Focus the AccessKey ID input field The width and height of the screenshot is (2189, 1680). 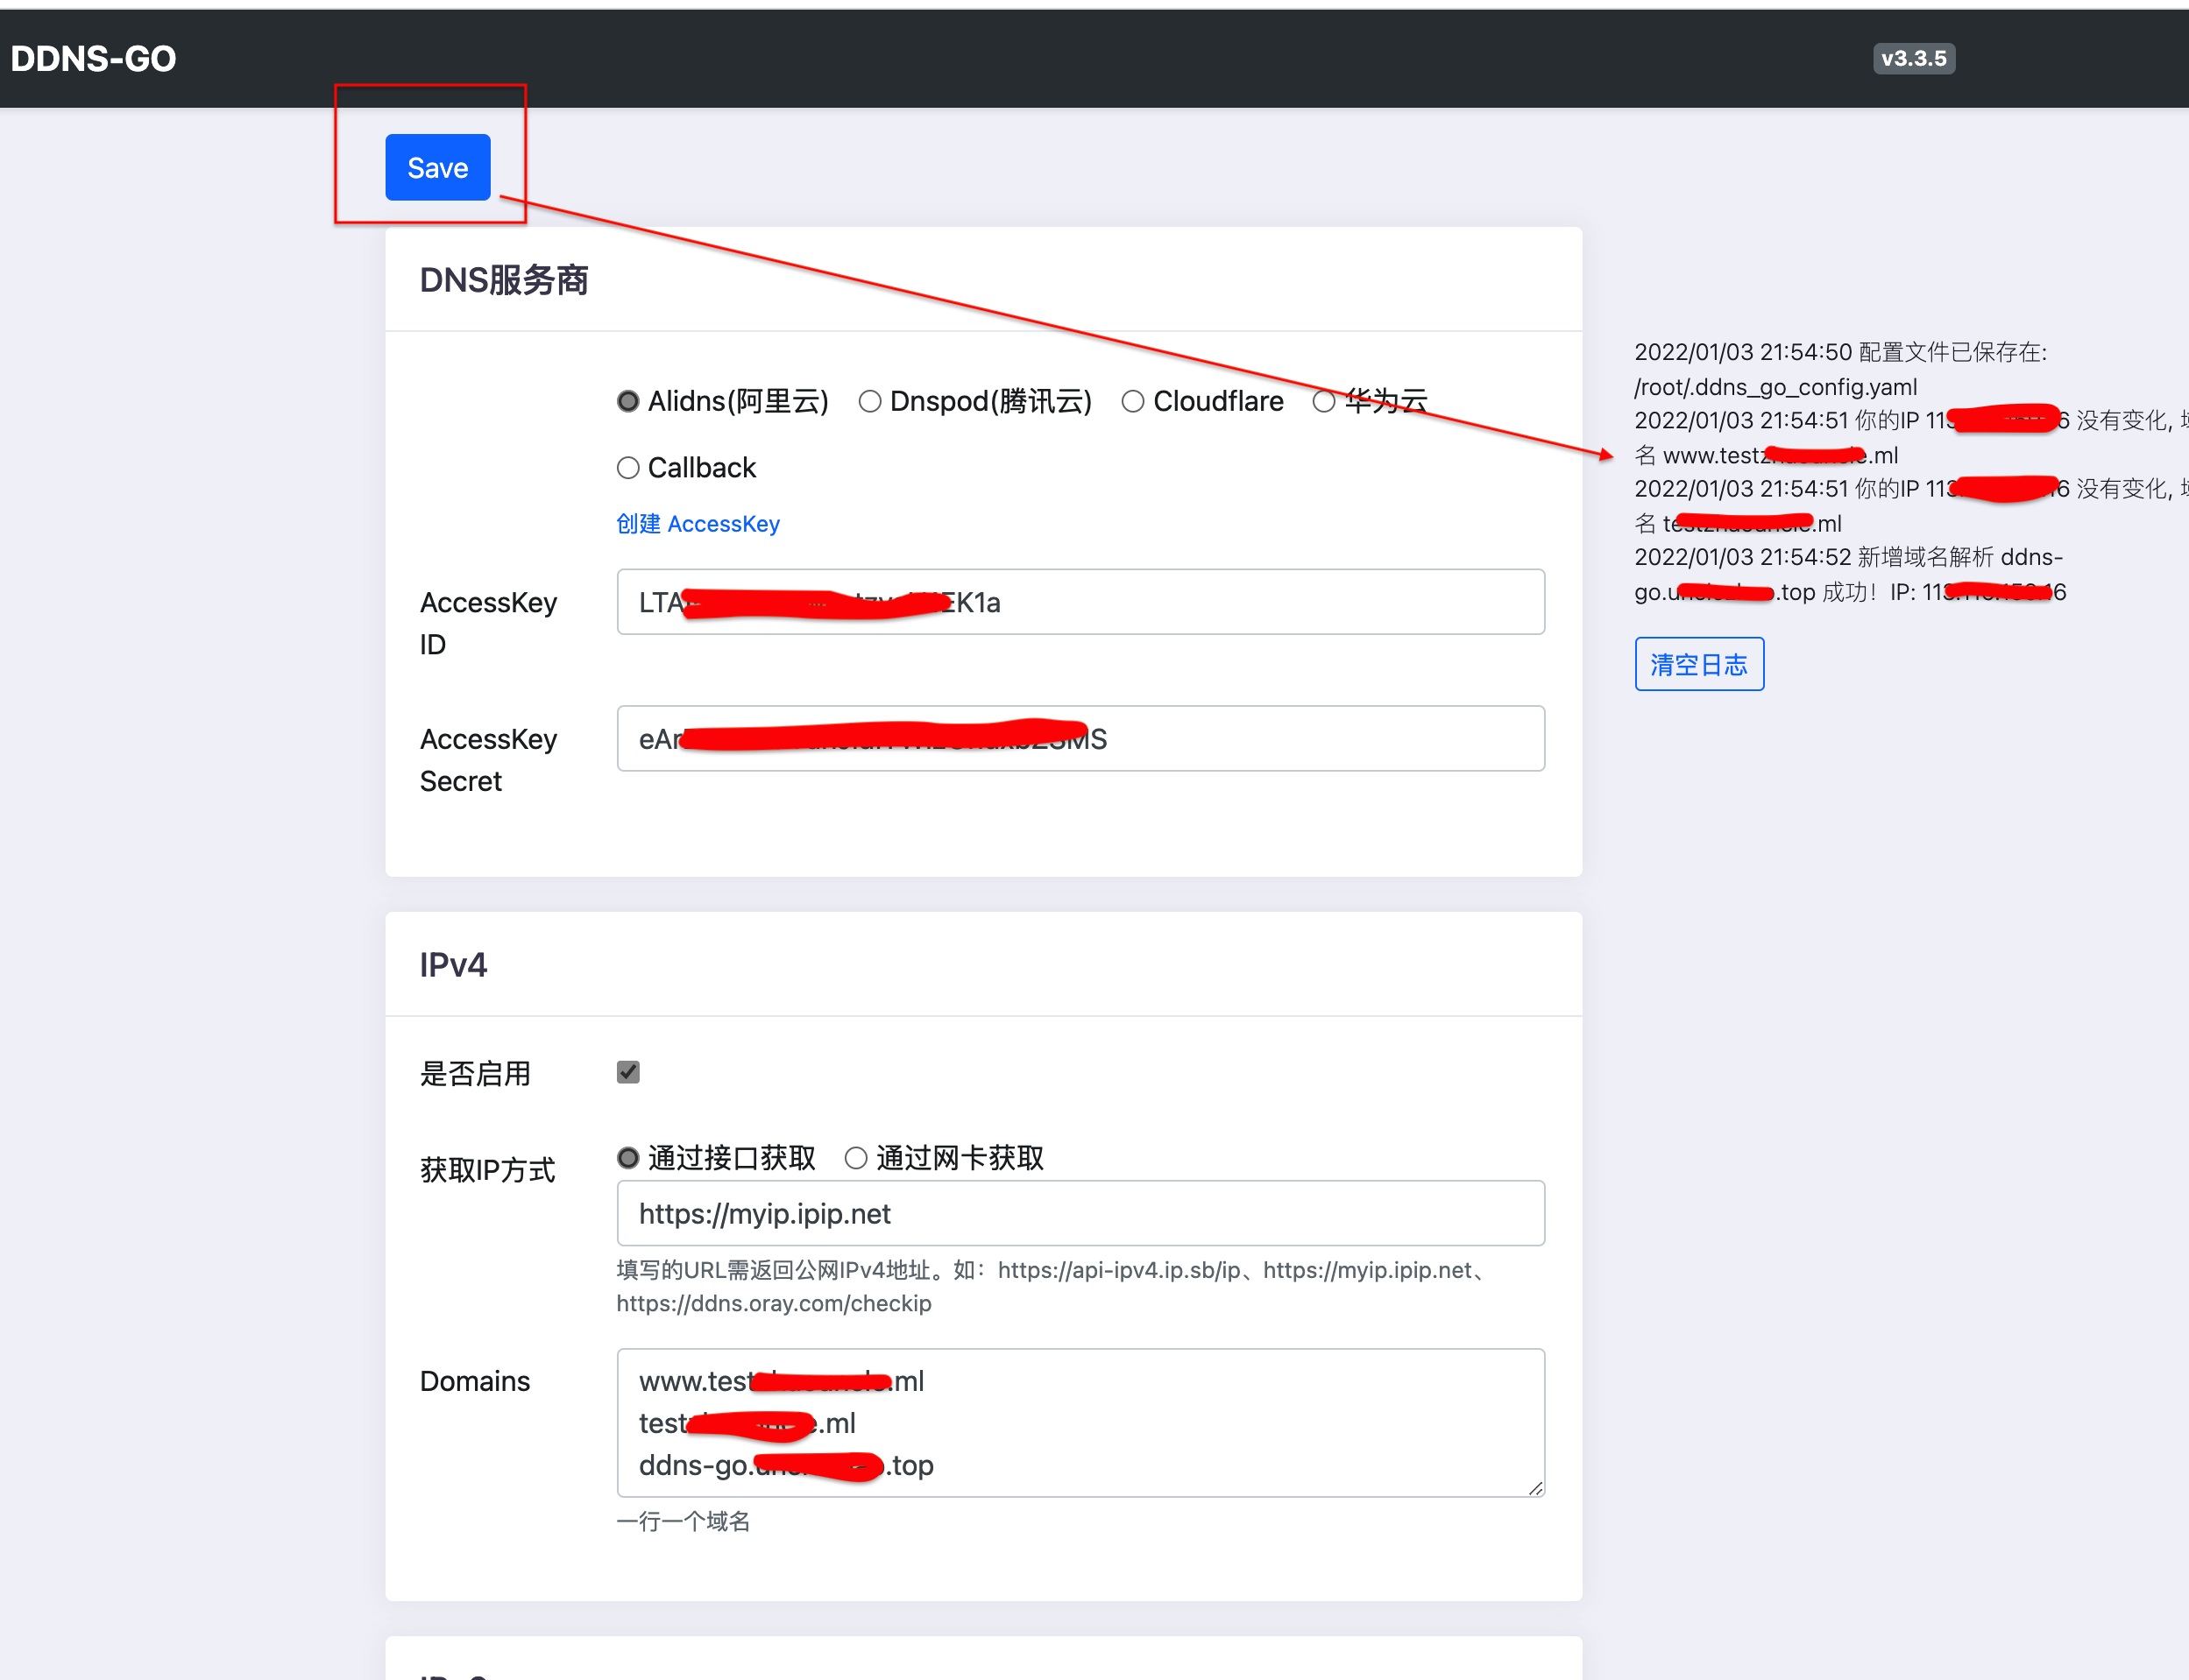pos(1080,602)
